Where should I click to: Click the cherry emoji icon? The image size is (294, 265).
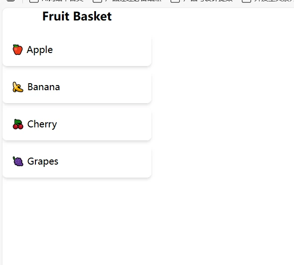[18, 124]
